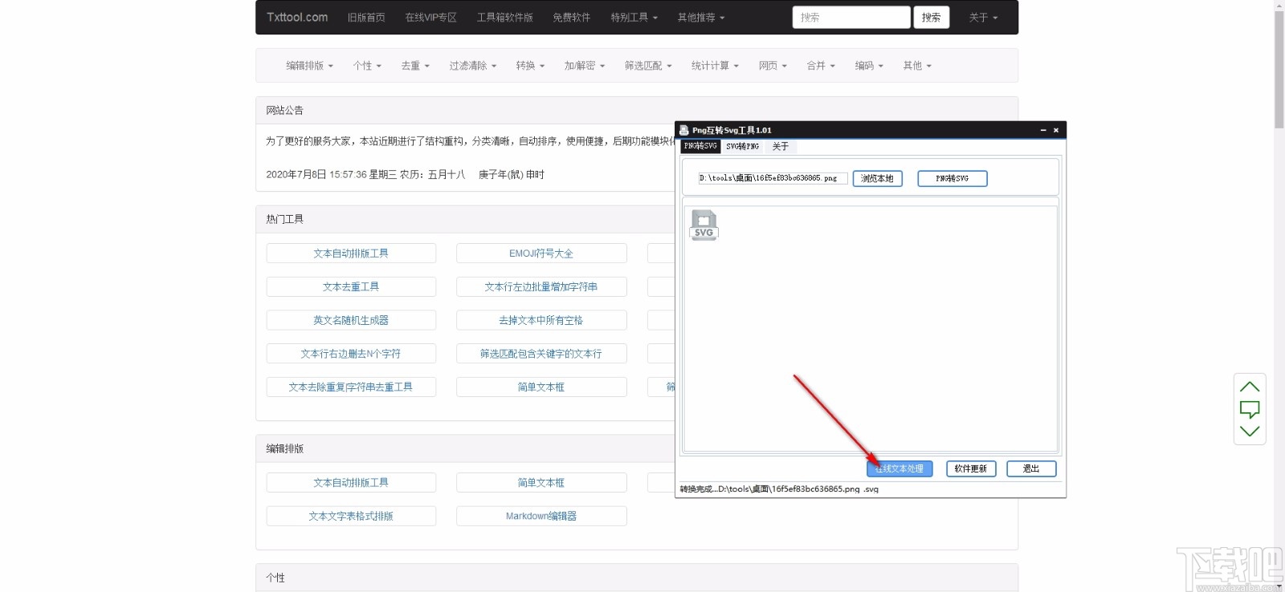1285x592 pixels.
Task: Open the 网页 dropdown
Action: point(773,66)
